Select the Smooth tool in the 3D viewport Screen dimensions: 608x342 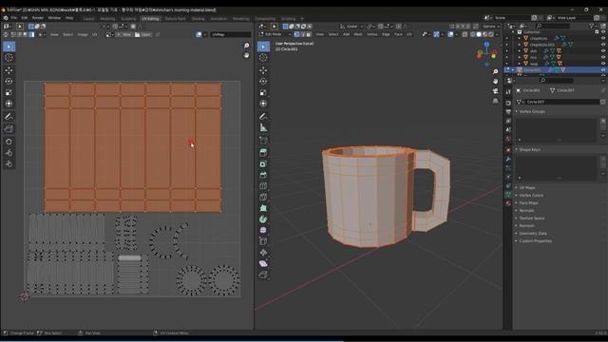[x=263, y=230]
